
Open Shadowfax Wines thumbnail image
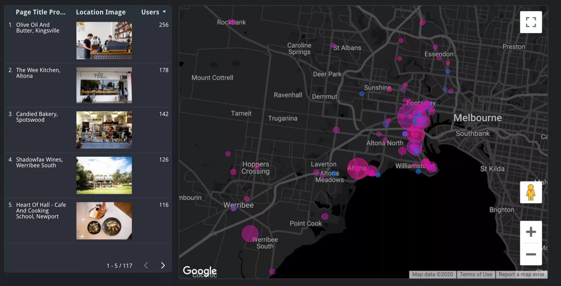104,175
